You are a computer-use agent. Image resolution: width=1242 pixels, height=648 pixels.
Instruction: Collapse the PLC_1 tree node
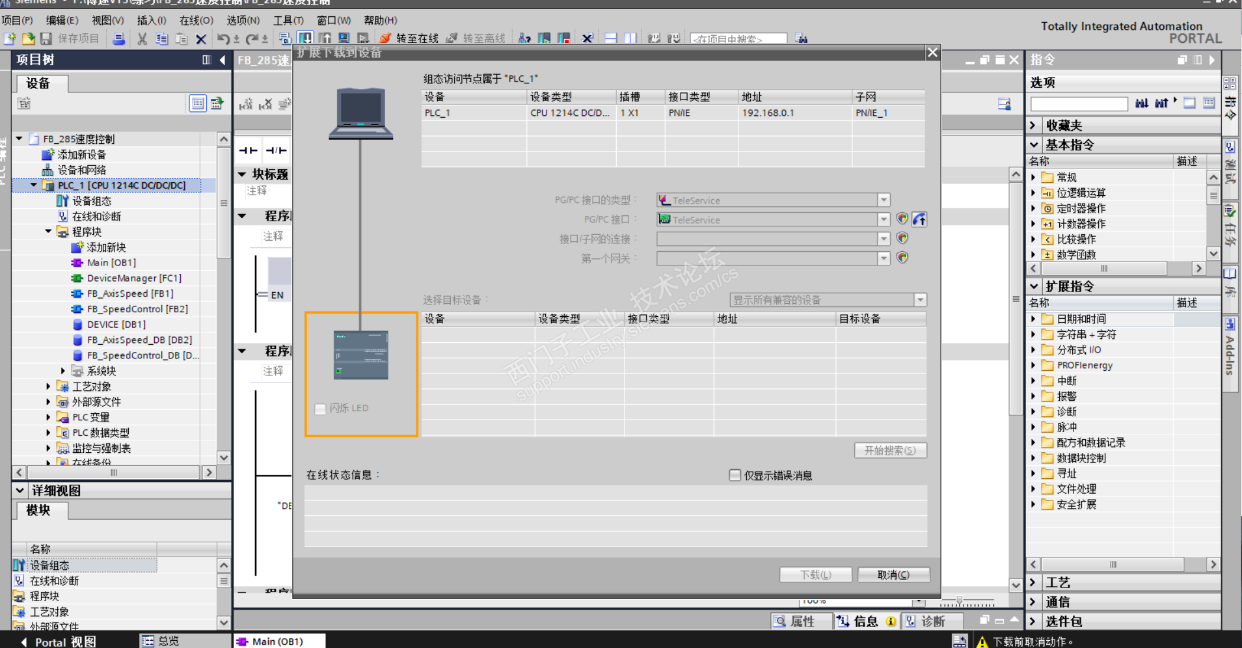[x=34, y=185]
